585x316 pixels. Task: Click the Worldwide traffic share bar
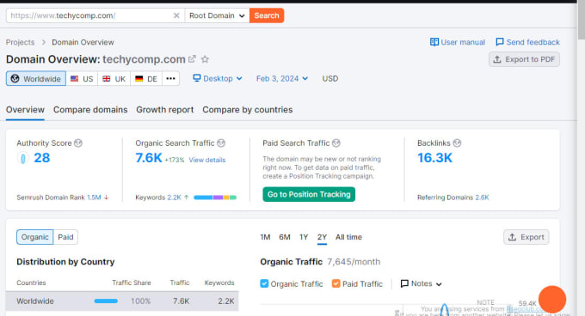tap(106, 301)
